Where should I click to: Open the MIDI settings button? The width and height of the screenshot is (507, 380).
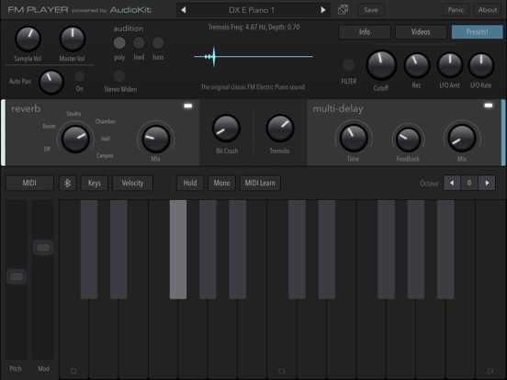(29, 183)
